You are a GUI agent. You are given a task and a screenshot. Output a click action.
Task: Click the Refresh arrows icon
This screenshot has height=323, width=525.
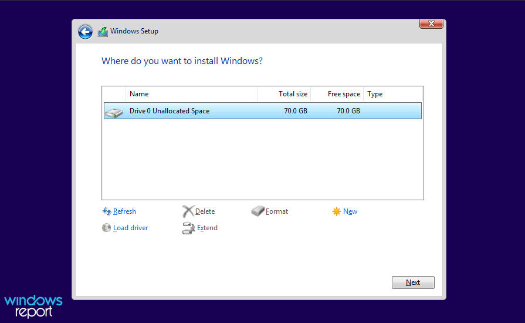coord(107,211)
